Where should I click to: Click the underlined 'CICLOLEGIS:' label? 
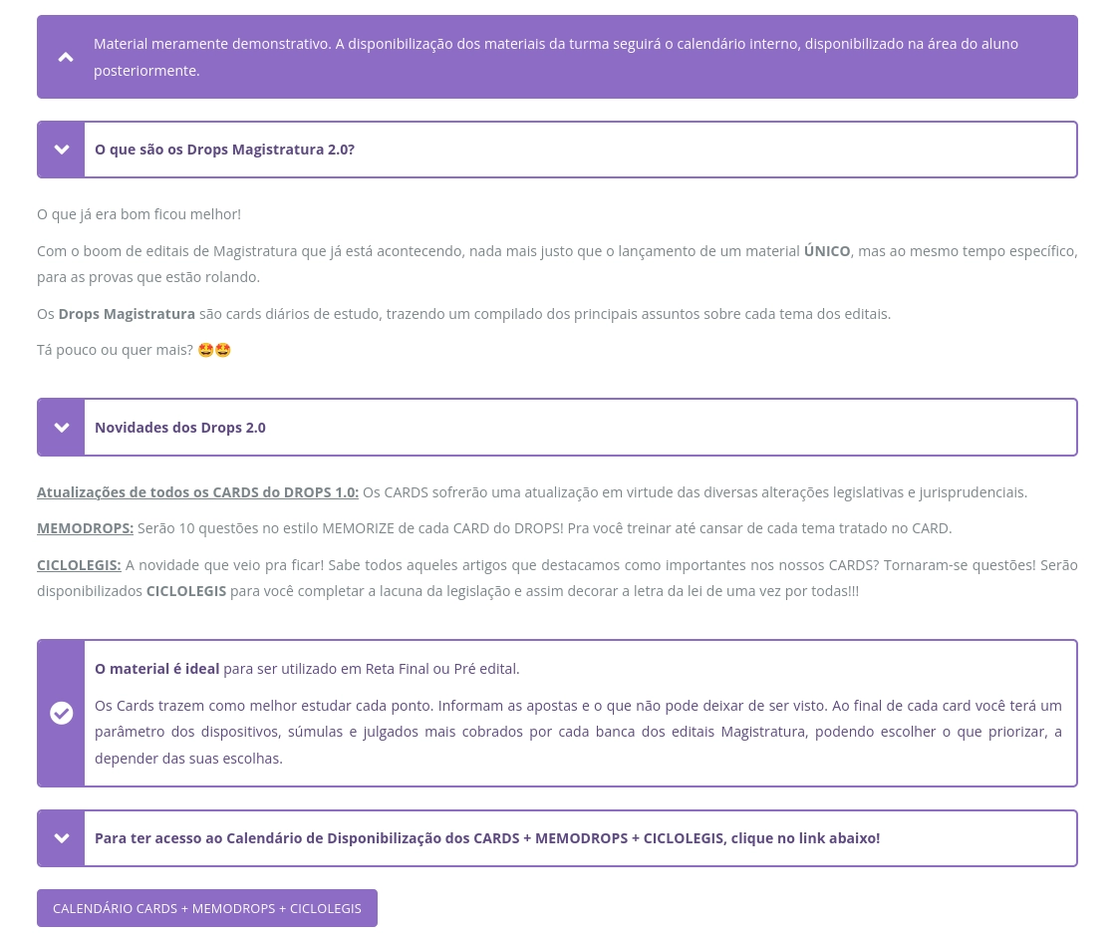(79, 565)
